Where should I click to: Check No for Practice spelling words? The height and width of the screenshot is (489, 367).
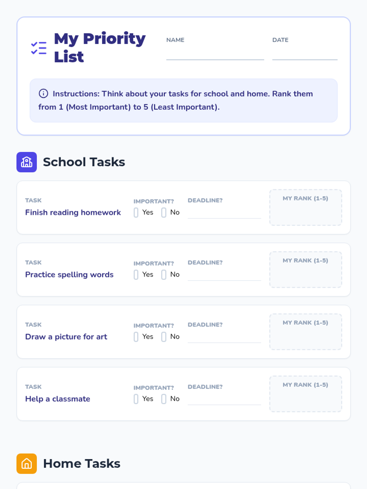(x=164, y=274)
